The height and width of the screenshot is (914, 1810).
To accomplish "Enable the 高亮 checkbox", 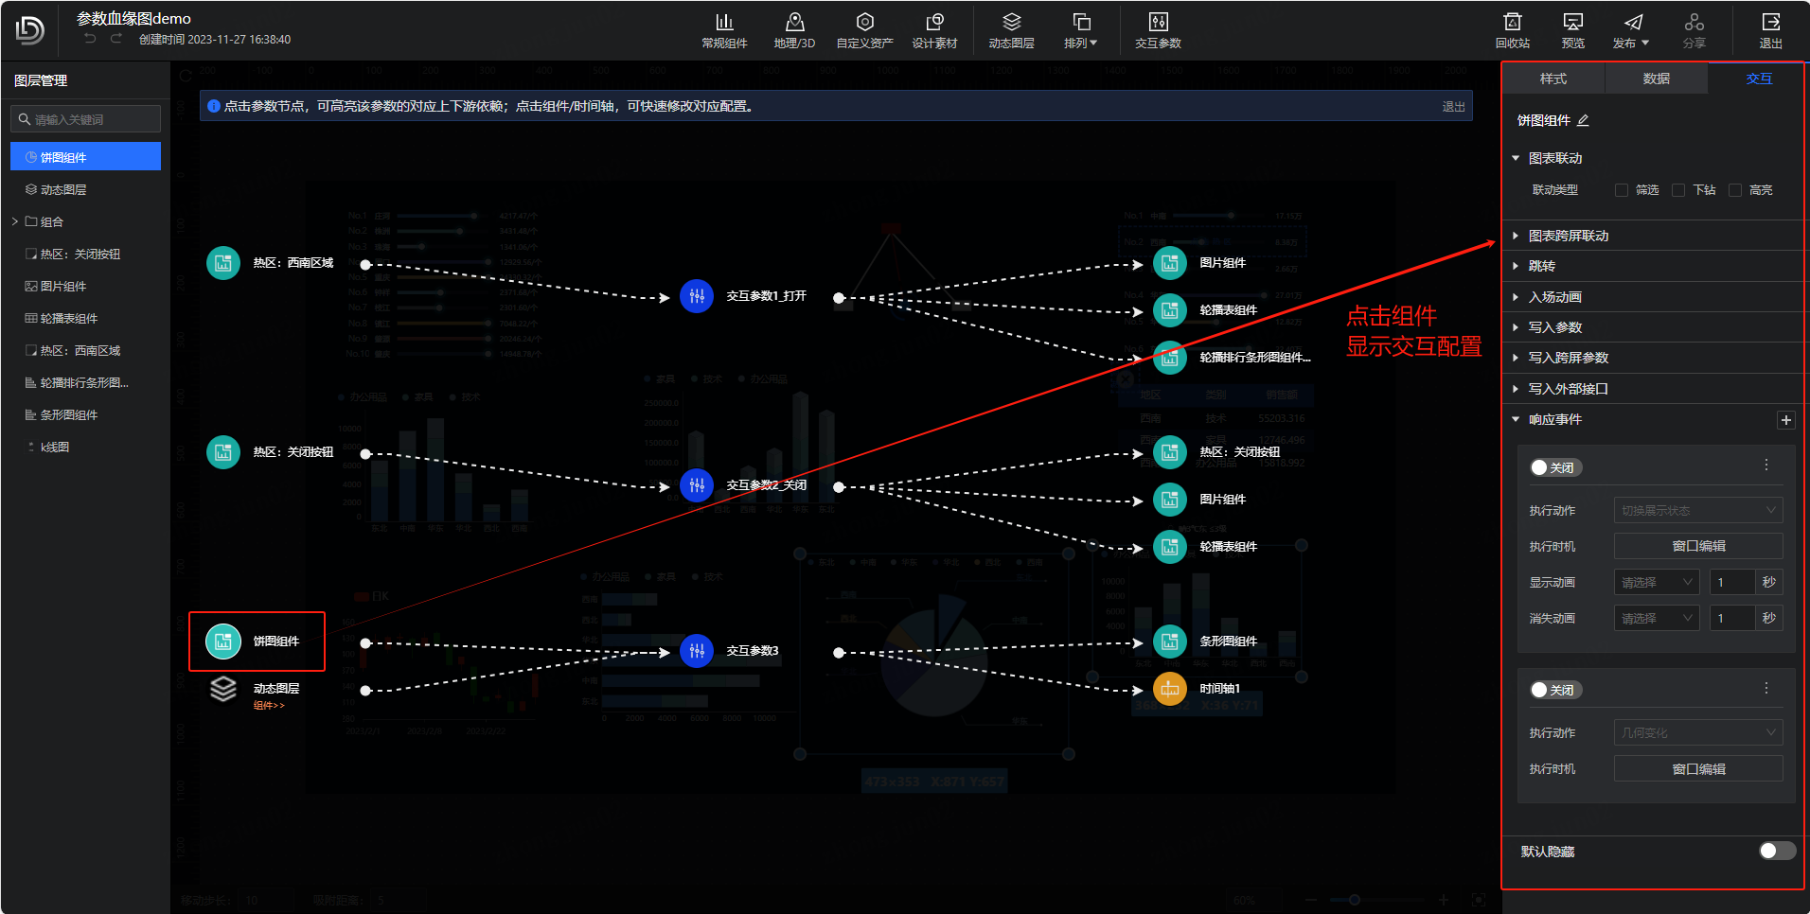I will (1735, 190).
